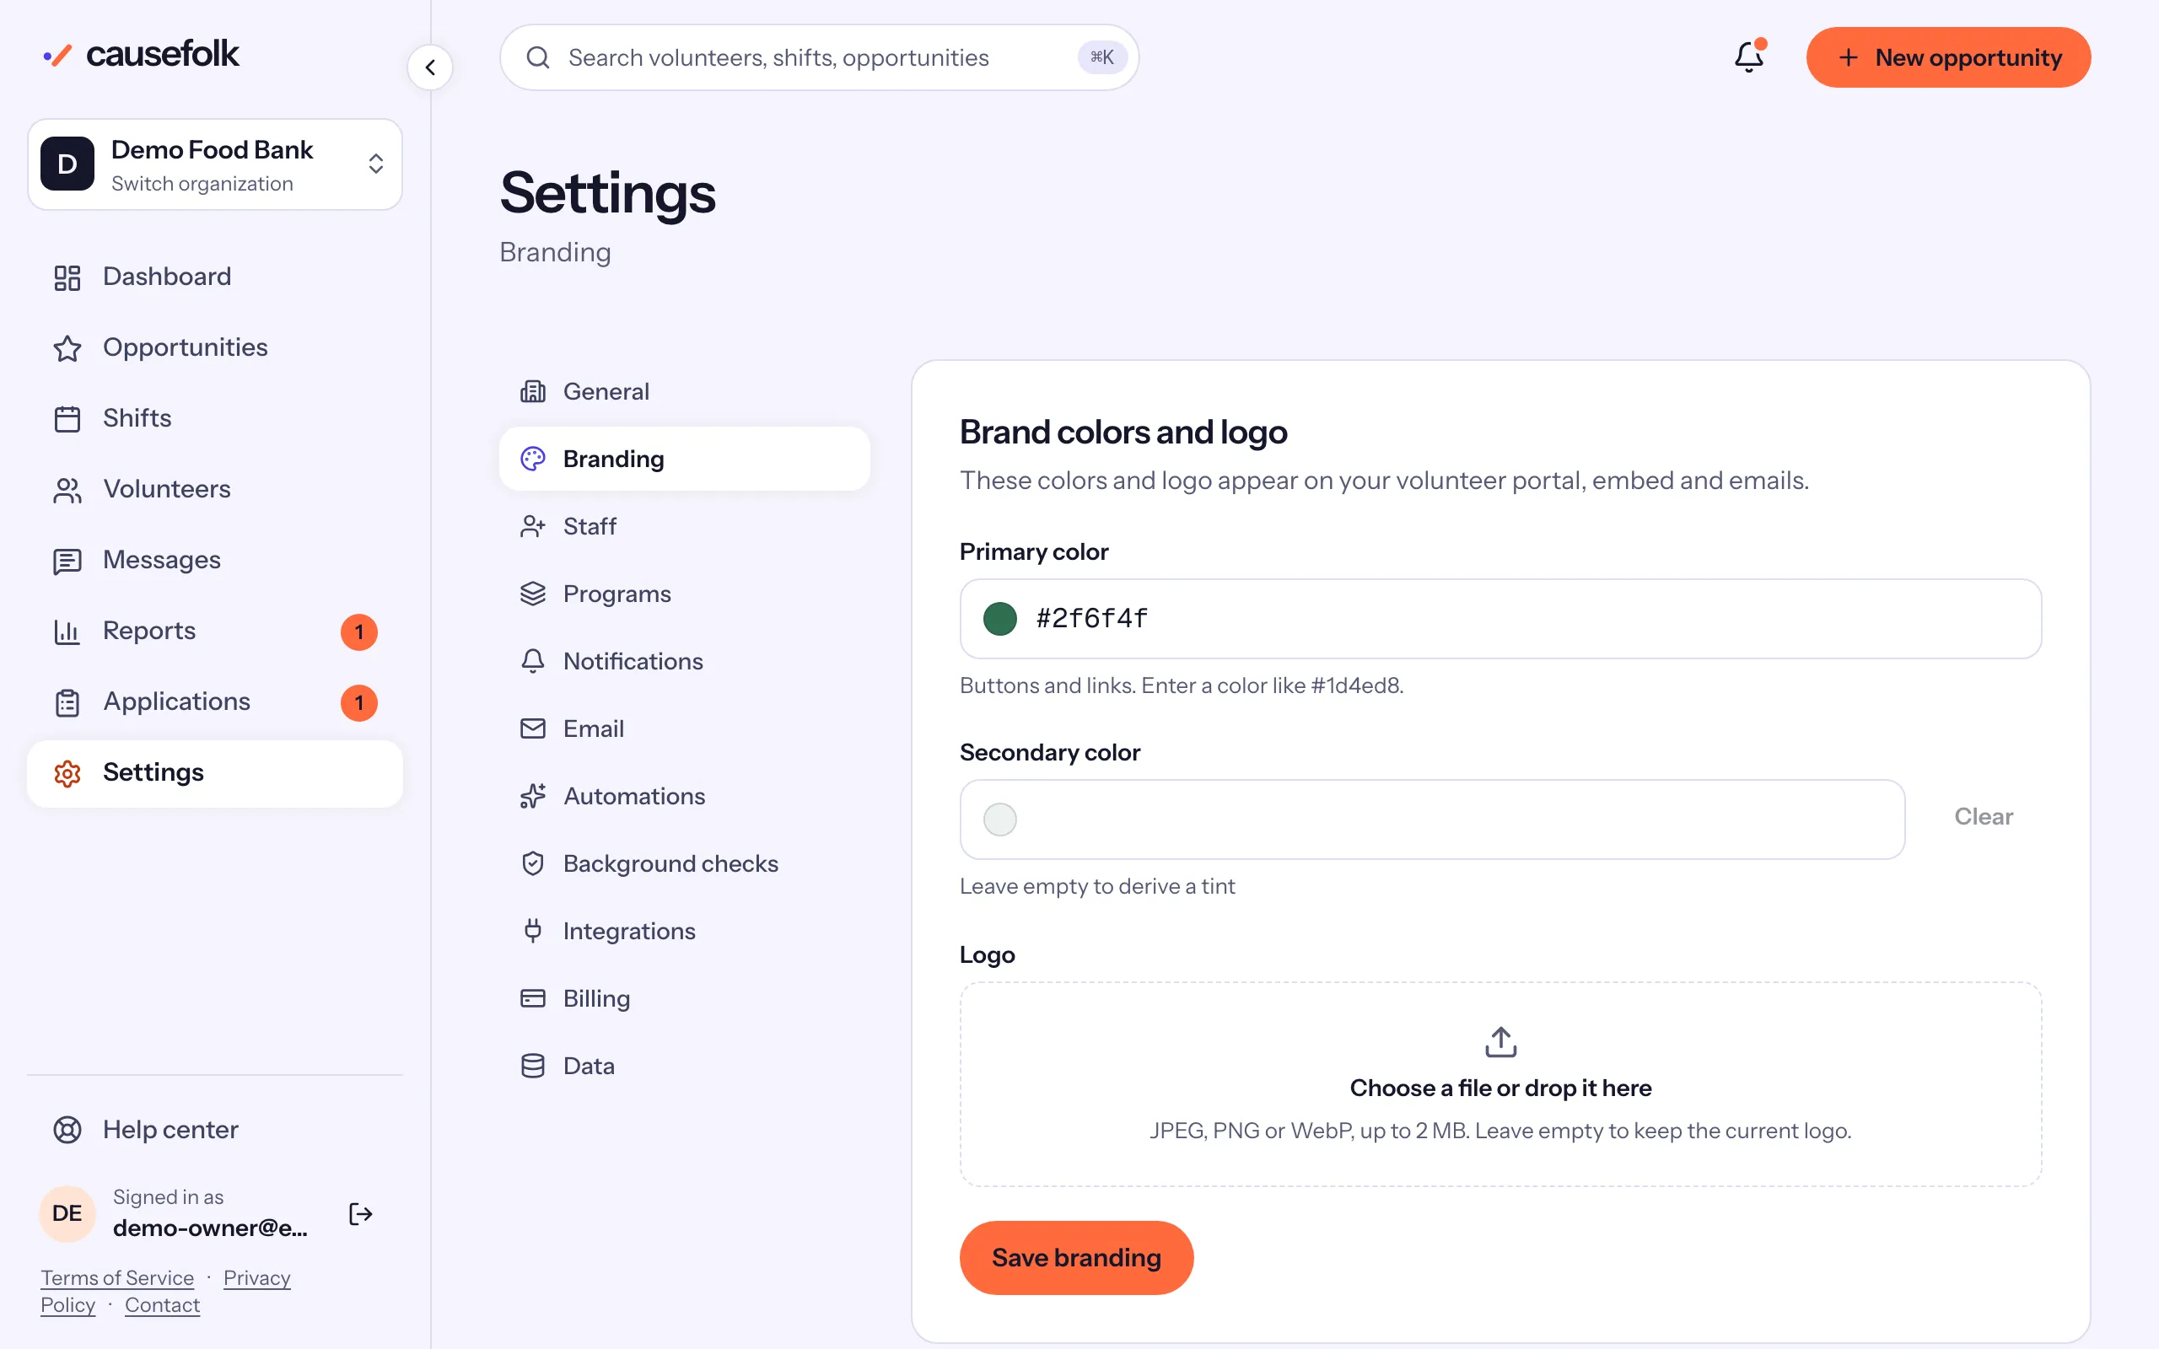
Task: Click the Programs layers icon
Action: coord(533,594)
